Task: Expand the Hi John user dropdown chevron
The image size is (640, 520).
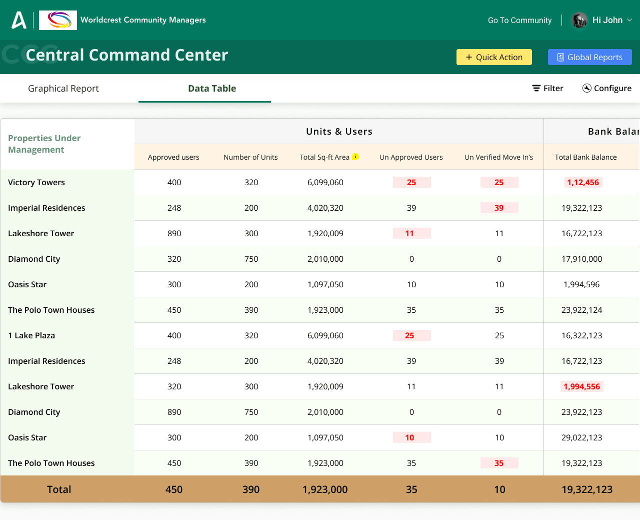Action: pos(629,20)
